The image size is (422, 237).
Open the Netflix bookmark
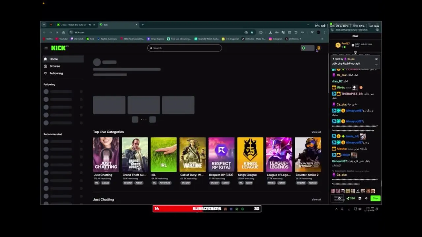pos(48,39)
